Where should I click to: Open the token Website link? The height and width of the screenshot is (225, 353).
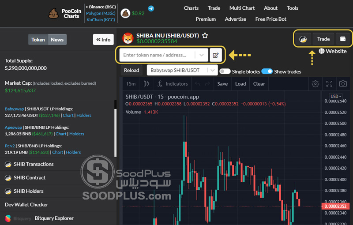[333, 51]
